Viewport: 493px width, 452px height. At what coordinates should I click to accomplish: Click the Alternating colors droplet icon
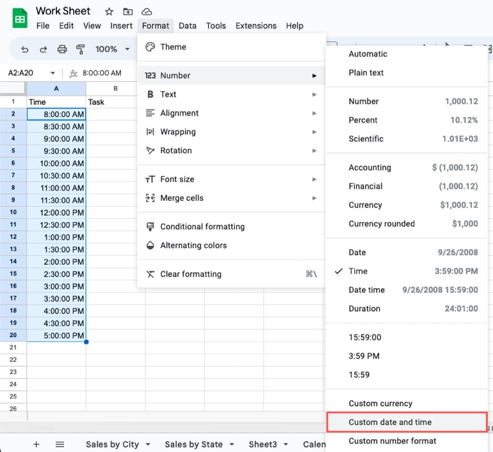click(x=150, y=245)
